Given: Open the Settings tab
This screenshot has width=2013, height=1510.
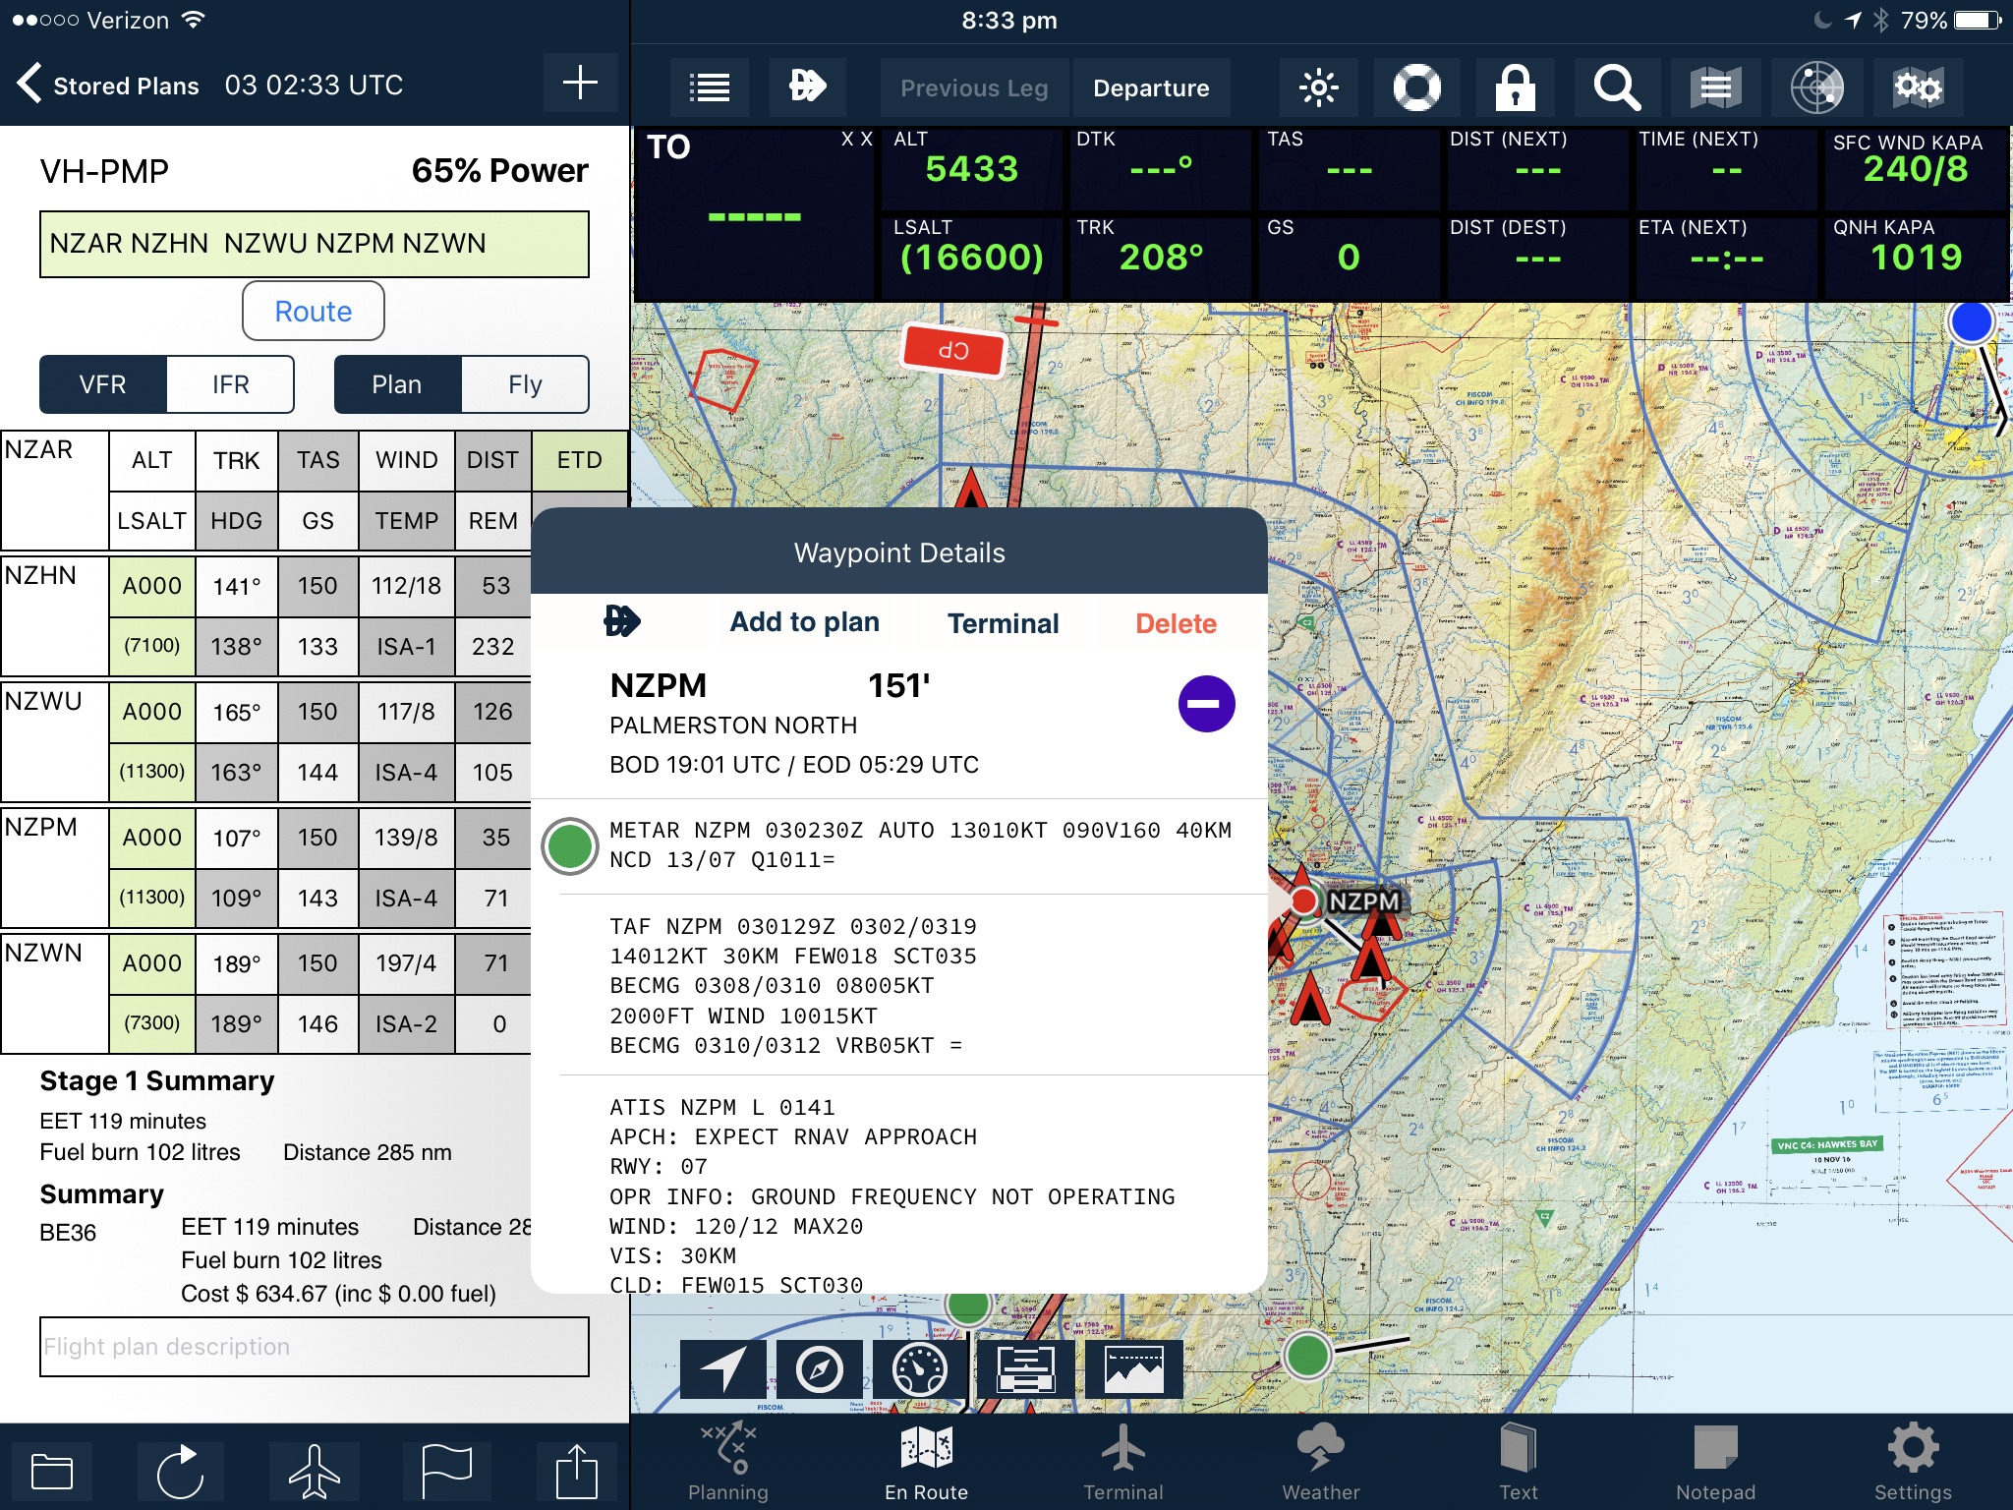Looking at the screenshot, I should click(1913, 1463).
